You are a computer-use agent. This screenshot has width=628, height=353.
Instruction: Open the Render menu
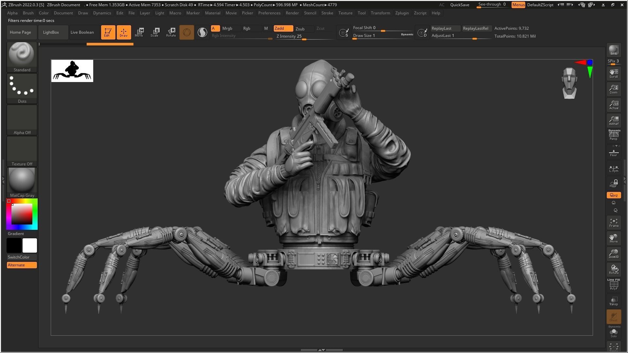[x=292, y=13]
